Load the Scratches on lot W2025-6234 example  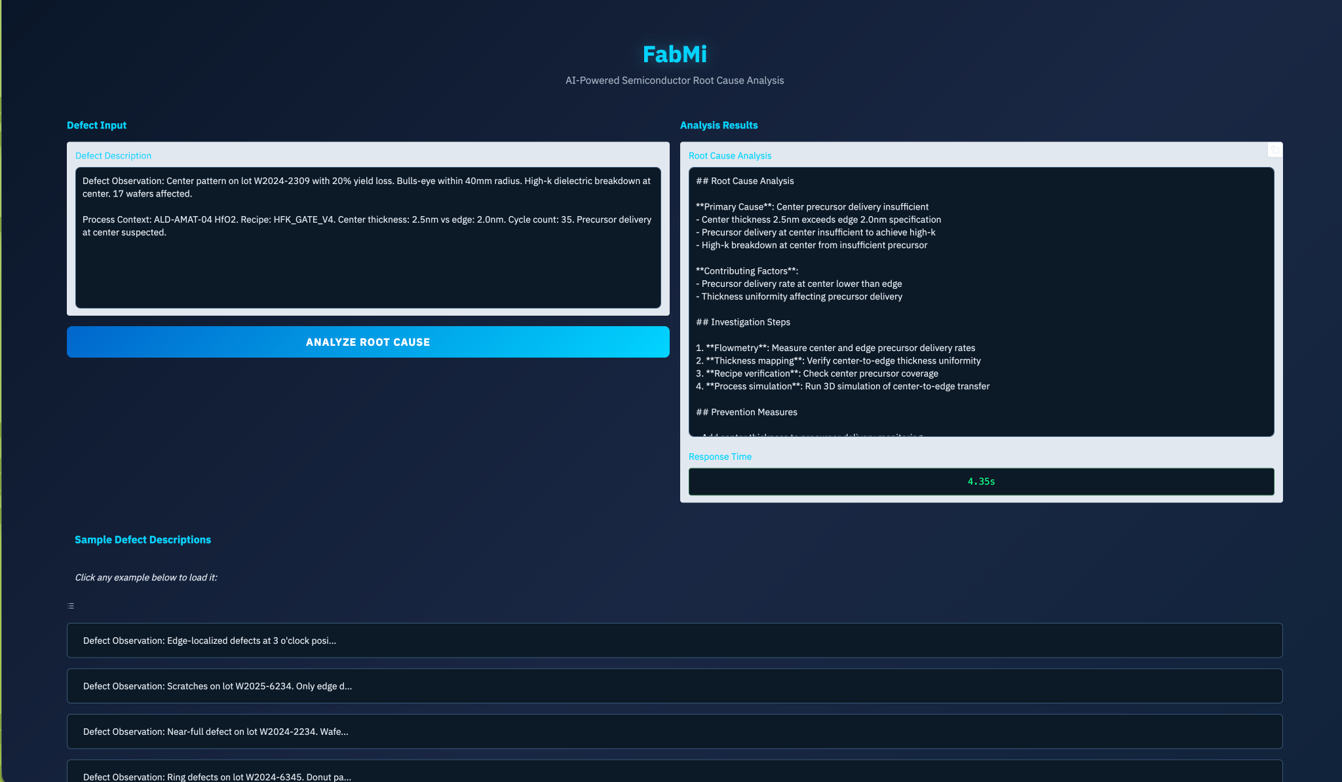(x=674, y=686)
